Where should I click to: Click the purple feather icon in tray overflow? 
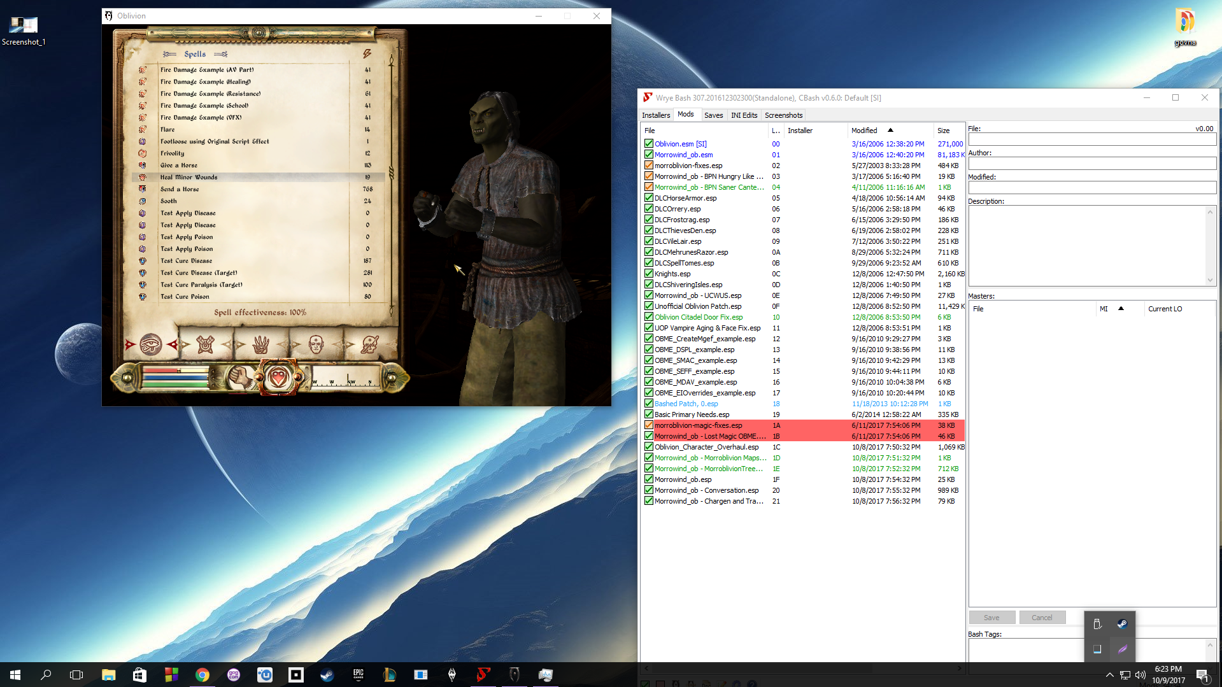tap(1122, 649)
